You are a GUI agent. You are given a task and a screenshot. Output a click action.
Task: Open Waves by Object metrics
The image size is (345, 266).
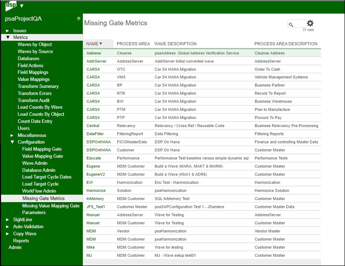(x=35, y=44)
